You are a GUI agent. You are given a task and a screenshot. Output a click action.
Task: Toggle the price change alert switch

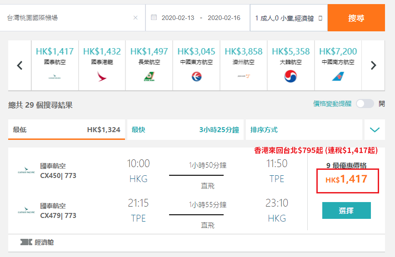365,104
